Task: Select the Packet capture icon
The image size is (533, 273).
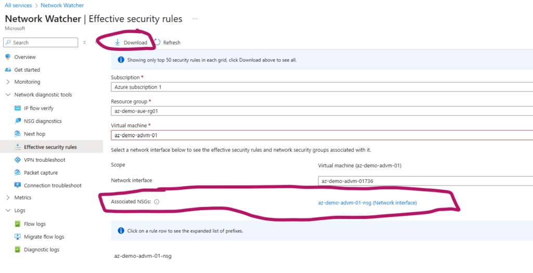Action: tap(18, 173)
